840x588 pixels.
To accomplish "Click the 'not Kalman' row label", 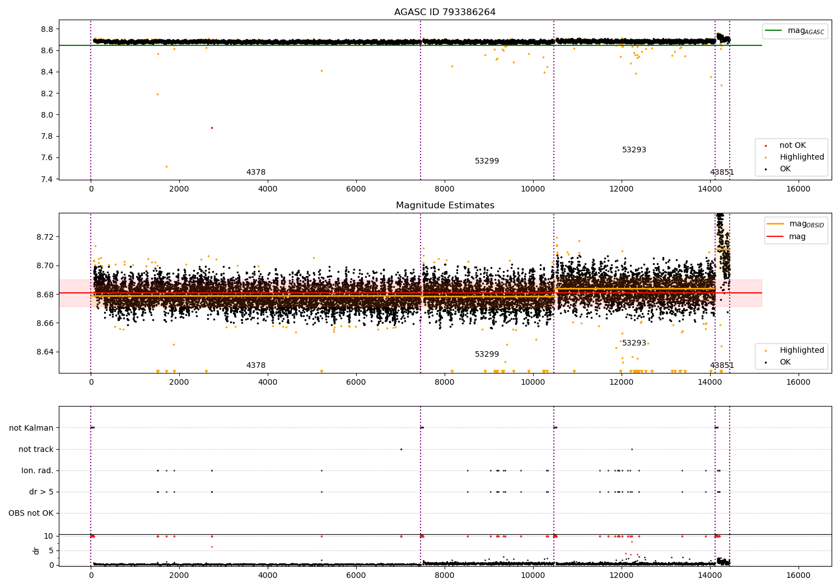I will click(31, 428).
